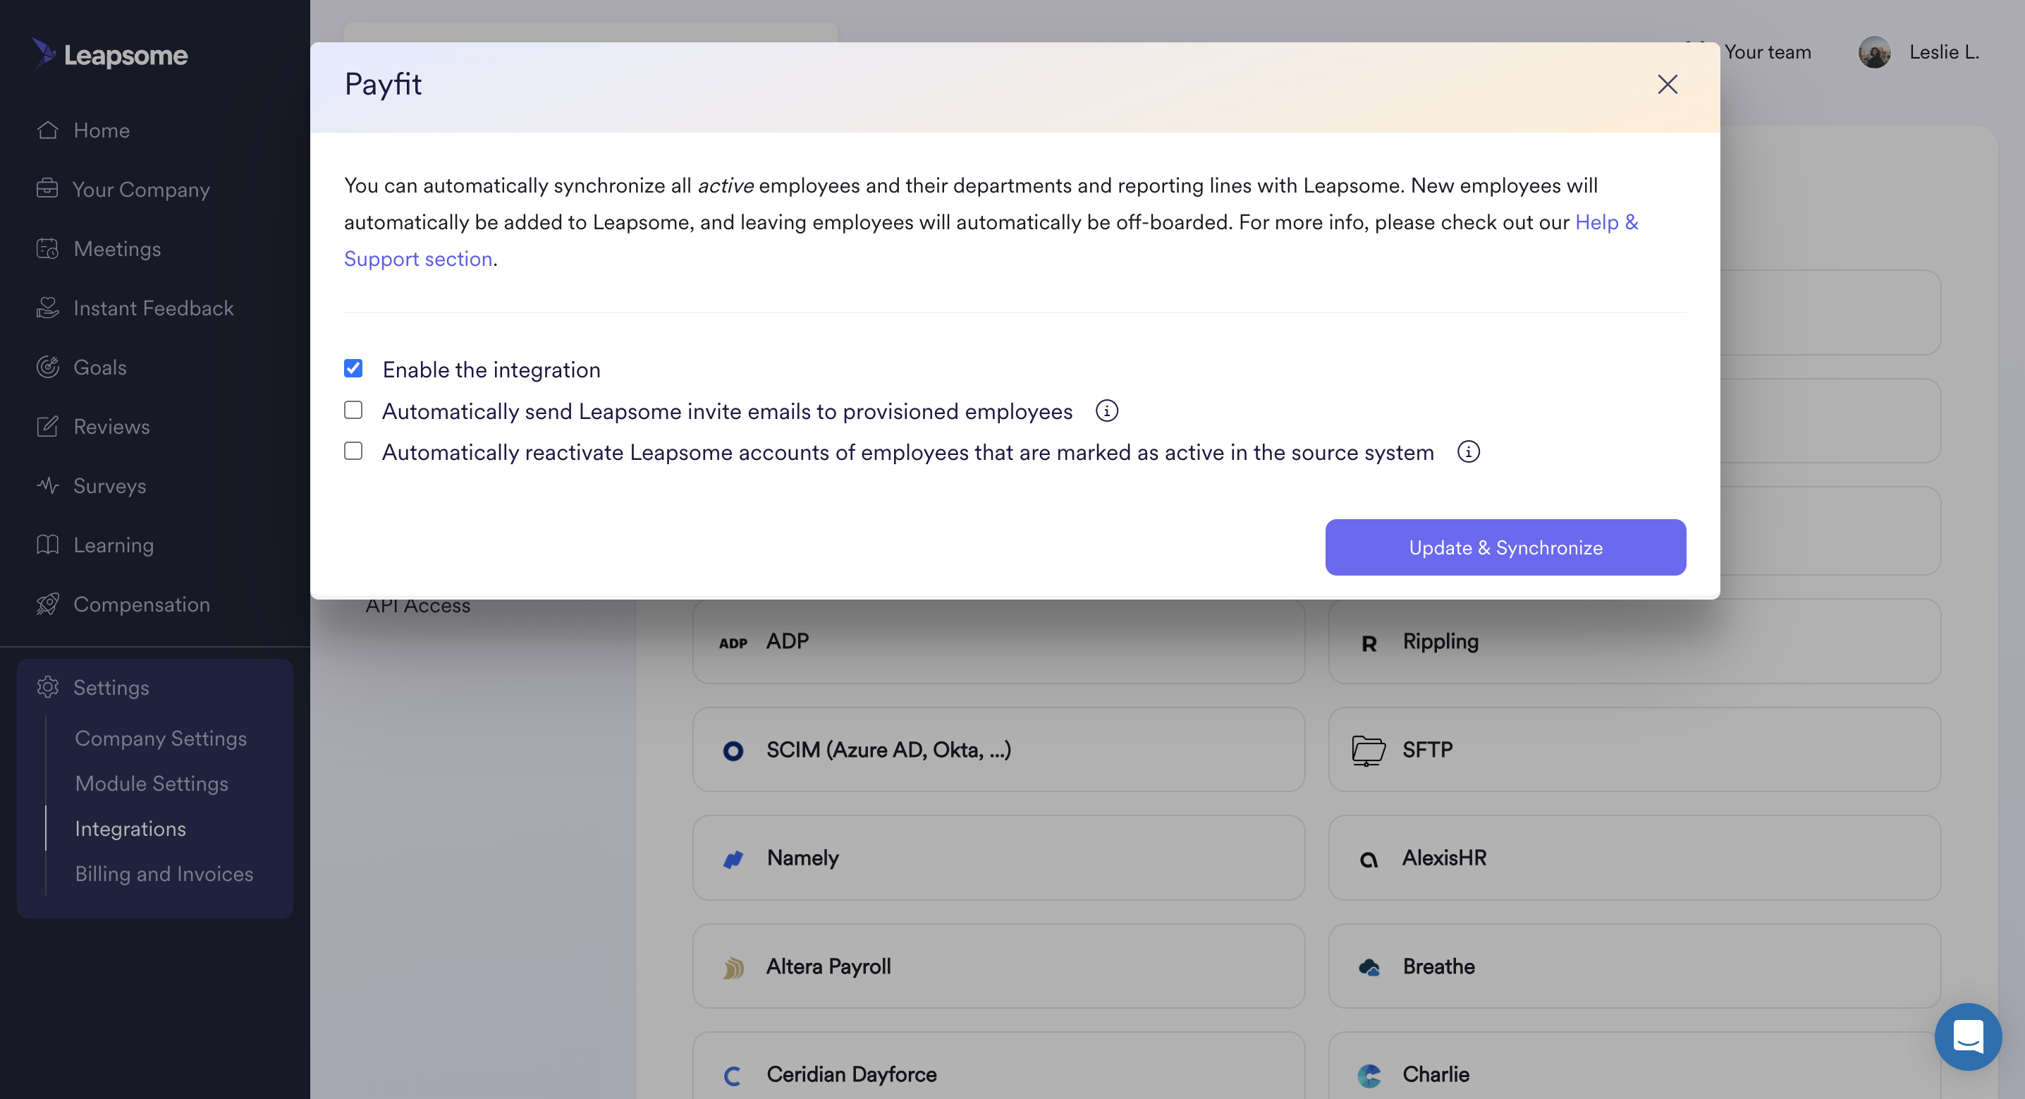Click the Goals target icon
The width and height of the screenshot is (2025, 1099).
tap(47, 367)
